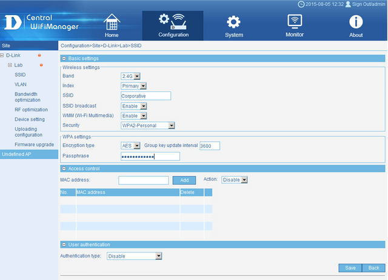The width and height of the screenshot is (388, 280).
Task: Open the System gear icon
Action: click(x=234, y=22)
